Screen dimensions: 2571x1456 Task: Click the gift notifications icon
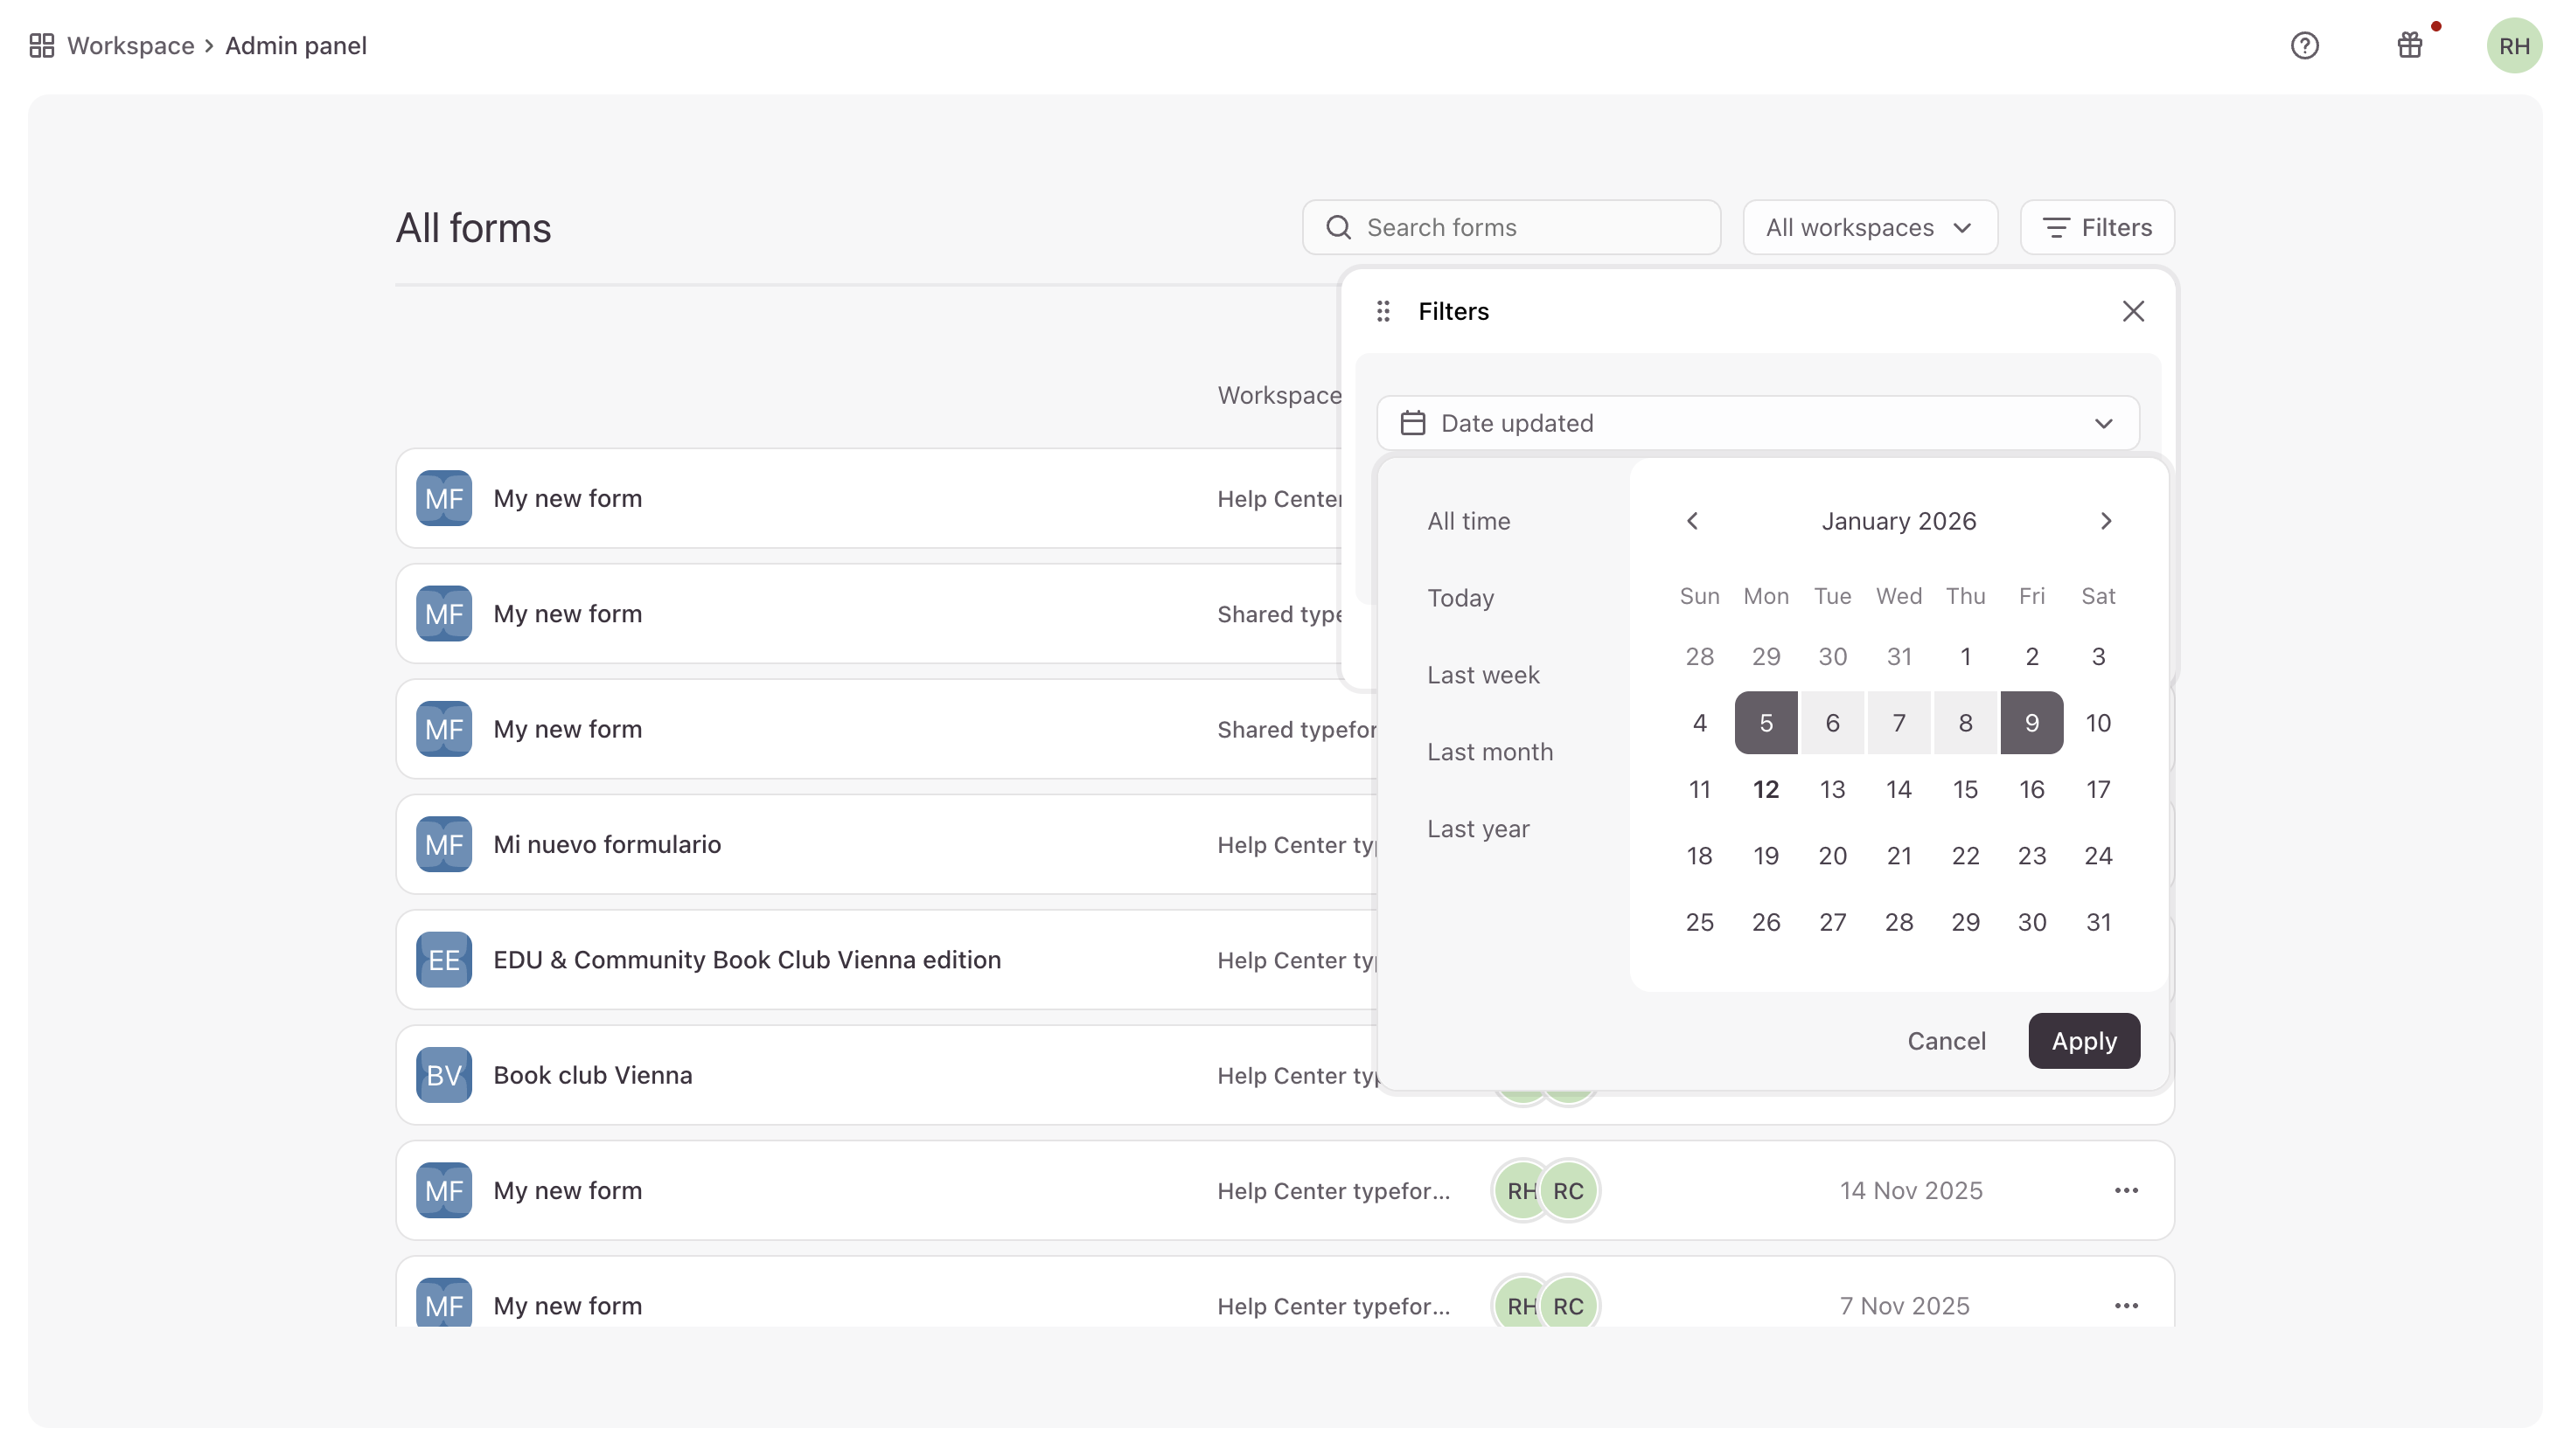(2409, 46)
